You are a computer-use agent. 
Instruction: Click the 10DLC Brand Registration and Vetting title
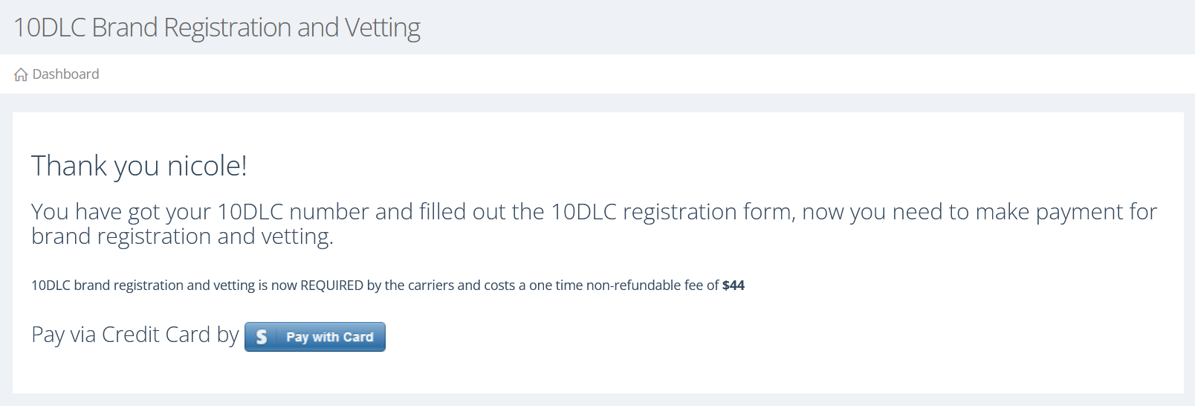coord(216,28)
